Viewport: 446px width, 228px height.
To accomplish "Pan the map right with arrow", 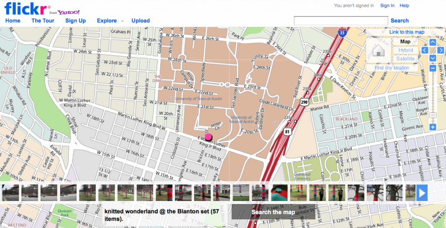I will coord(440,50).
